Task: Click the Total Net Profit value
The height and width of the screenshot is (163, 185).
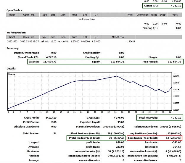Action: point(176,118)
